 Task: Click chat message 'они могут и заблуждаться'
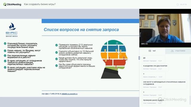[x=164, y=83]
